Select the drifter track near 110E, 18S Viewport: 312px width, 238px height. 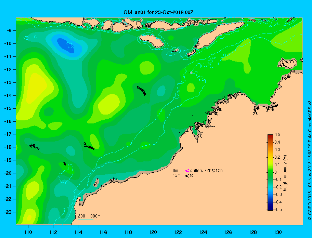tap(35, 147)
